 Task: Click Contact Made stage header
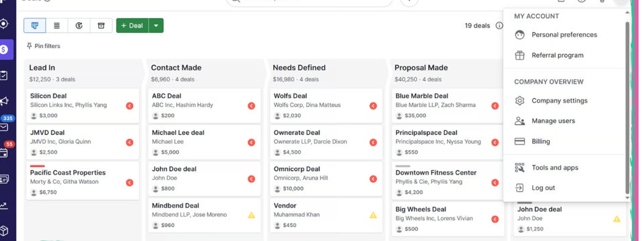(x=176, y=68)
